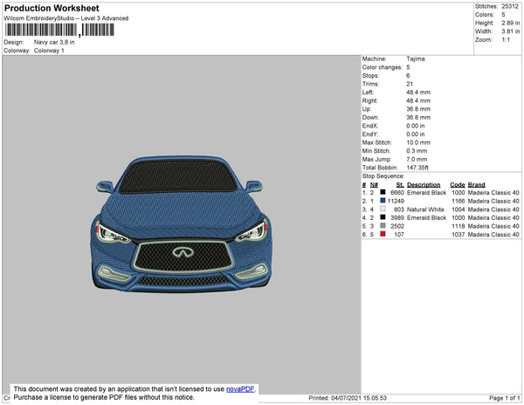The image size is (524, 405).
Task: Click the blue thread swatch, code 1166
Action: pos(383,201)
